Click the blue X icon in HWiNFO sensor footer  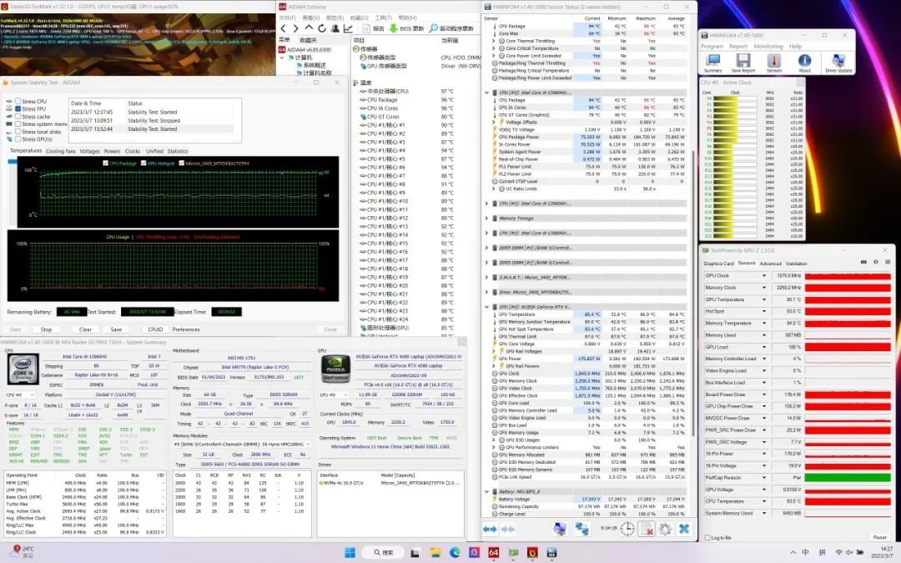(684, 529)
